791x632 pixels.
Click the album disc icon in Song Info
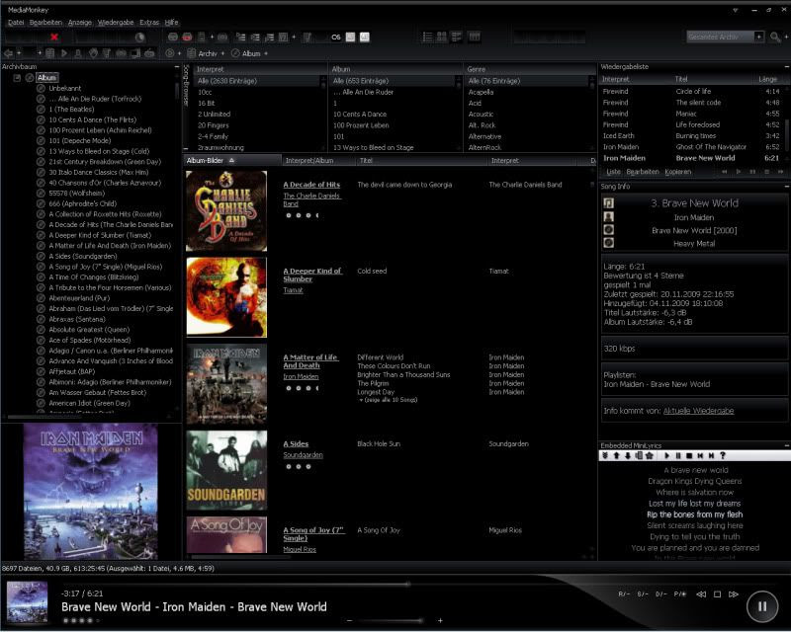pos(608,230)
